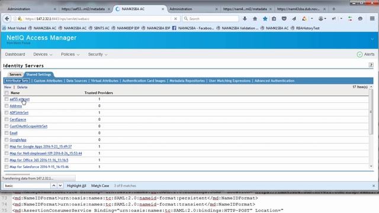Click the find bar text field

27,185
